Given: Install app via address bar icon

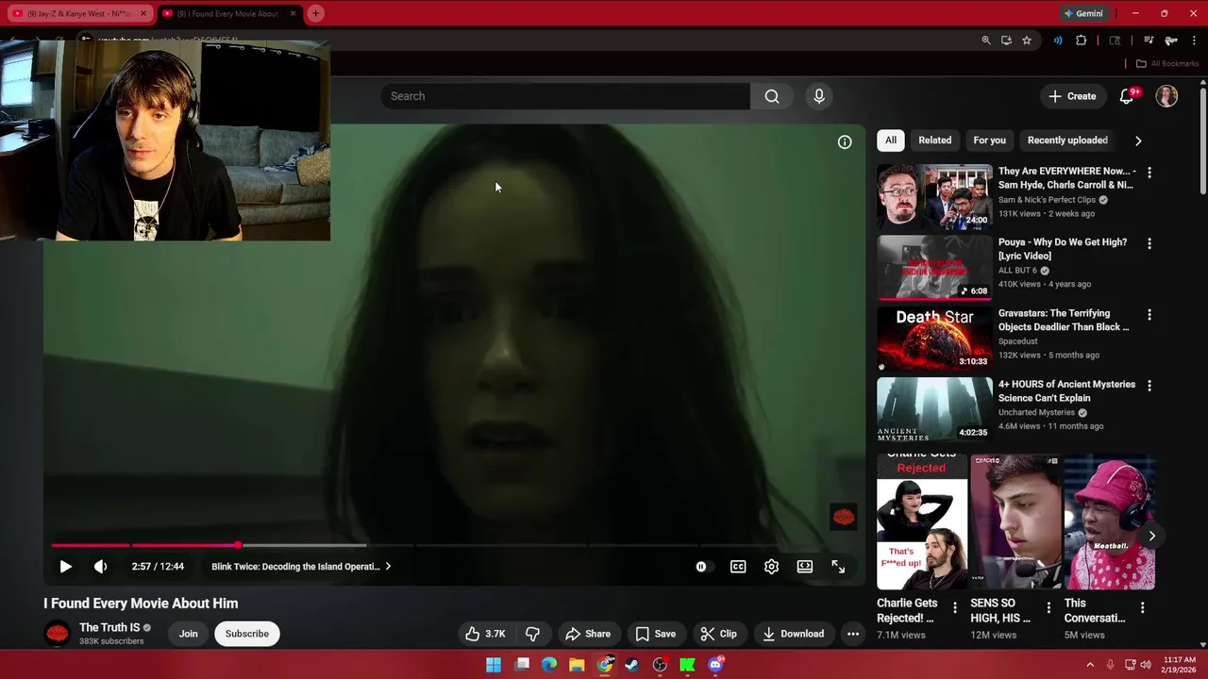Looking at the screenshot, I should pyautogui.click(x=1006, y=41).
